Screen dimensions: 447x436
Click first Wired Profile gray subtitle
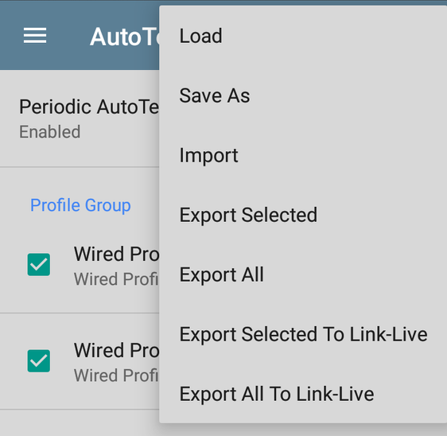click(116, 279)
